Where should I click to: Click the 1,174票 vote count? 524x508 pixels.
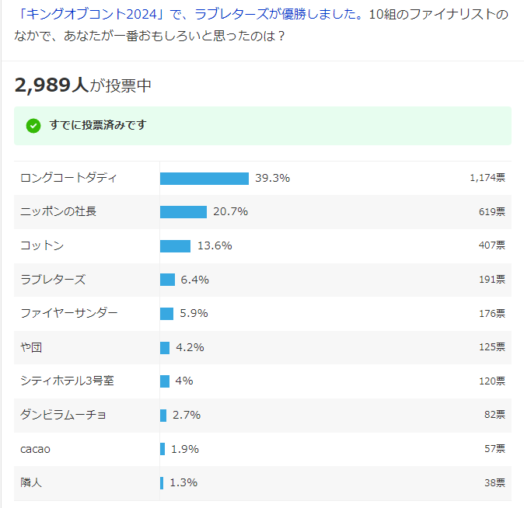coord(487,178)
